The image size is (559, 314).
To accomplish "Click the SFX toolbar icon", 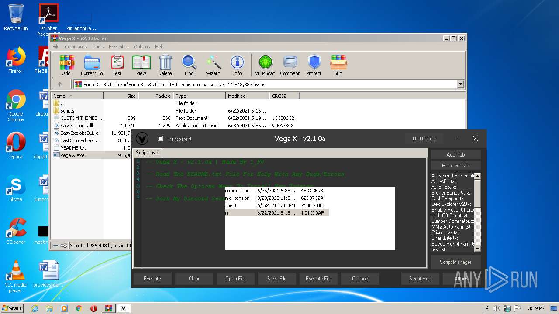I will [338, 65].
